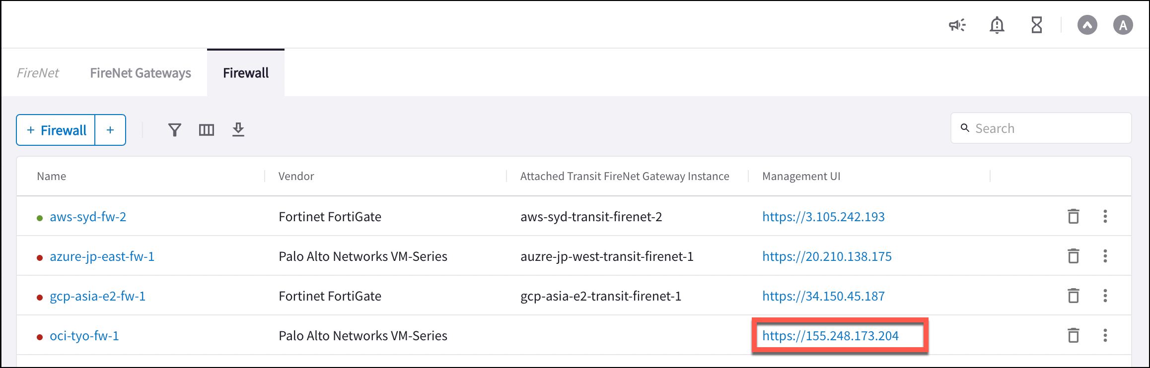Image resolution: width=1150 pixels, height=368 pixels.
Task: Click the circular up-arrow icon
Action: tap(1087, 25)
